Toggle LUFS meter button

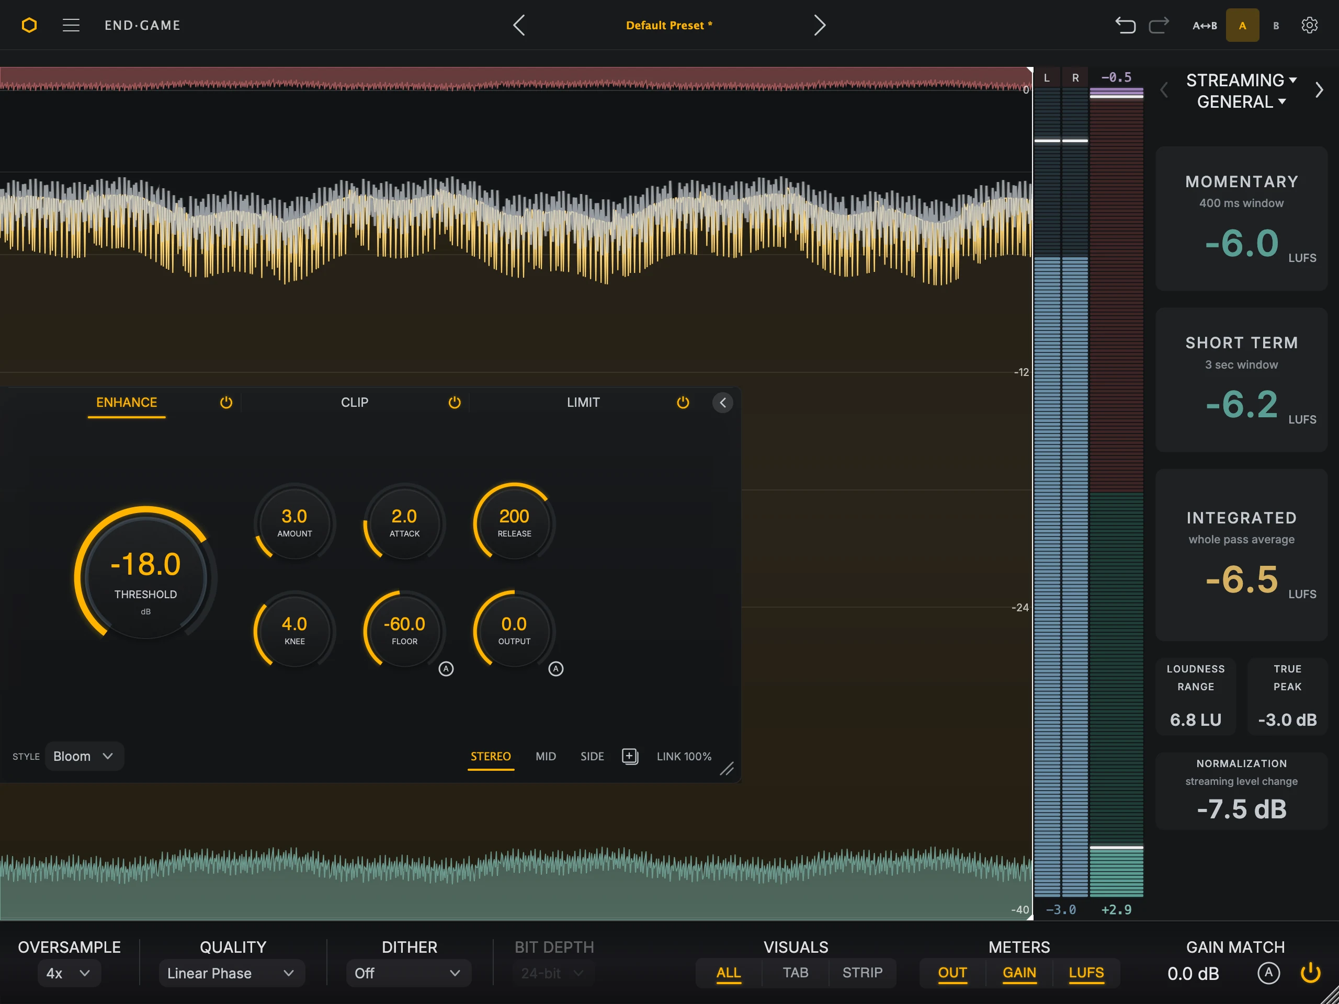point(1086,973)
